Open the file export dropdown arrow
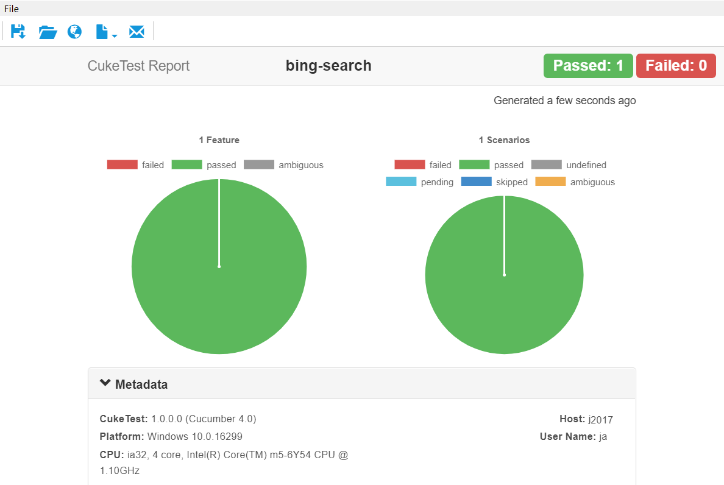724x485 pixels. click(x=114, y=36)
